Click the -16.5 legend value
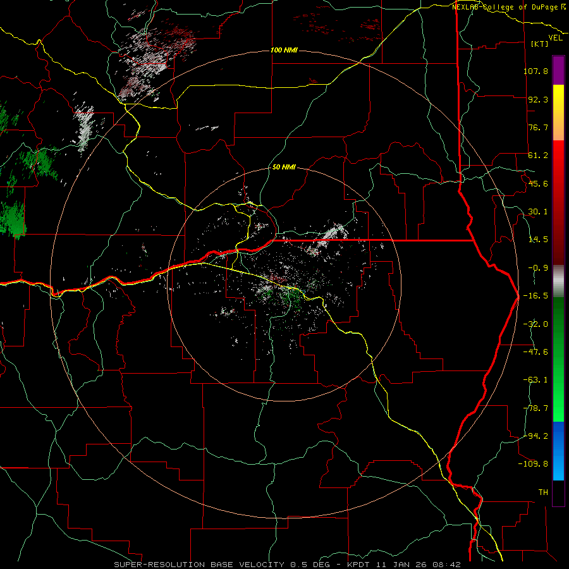 pos(535,296)
